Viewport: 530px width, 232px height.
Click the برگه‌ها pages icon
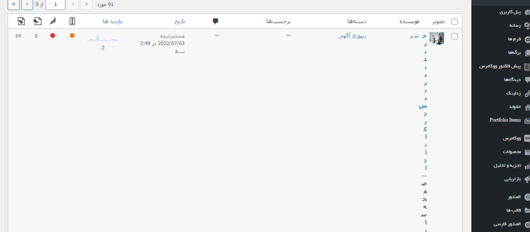527,52
